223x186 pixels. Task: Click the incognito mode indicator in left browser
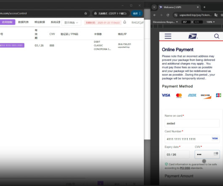tap(110, 13)
